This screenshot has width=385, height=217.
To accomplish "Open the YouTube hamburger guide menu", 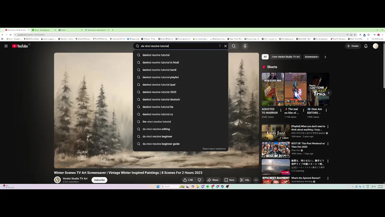I will point(6,46).
